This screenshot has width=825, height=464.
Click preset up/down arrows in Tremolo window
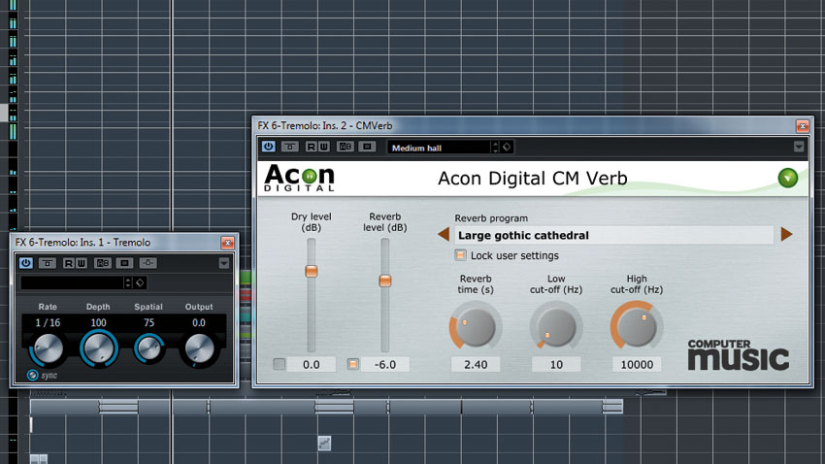click(x=128, y=282)
